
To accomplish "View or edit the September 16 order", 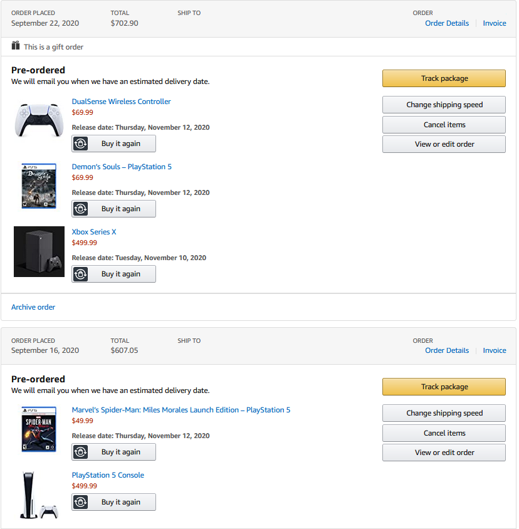I will point(444,452).
